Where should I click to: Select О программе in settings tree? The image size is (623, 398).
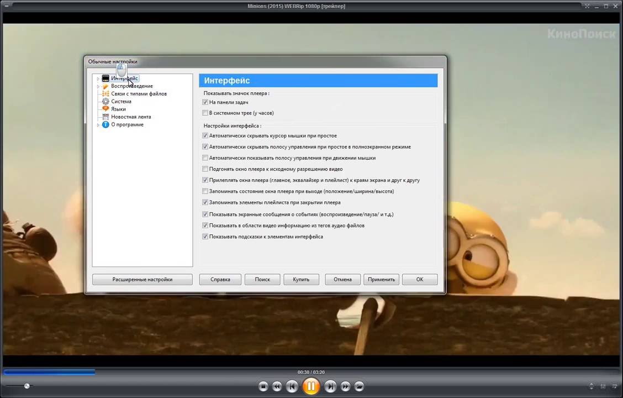click(x=127, y=124)
